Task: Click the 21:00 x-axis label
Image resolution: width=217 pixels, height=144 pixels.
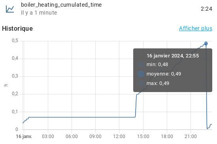Action: point(191,137)
